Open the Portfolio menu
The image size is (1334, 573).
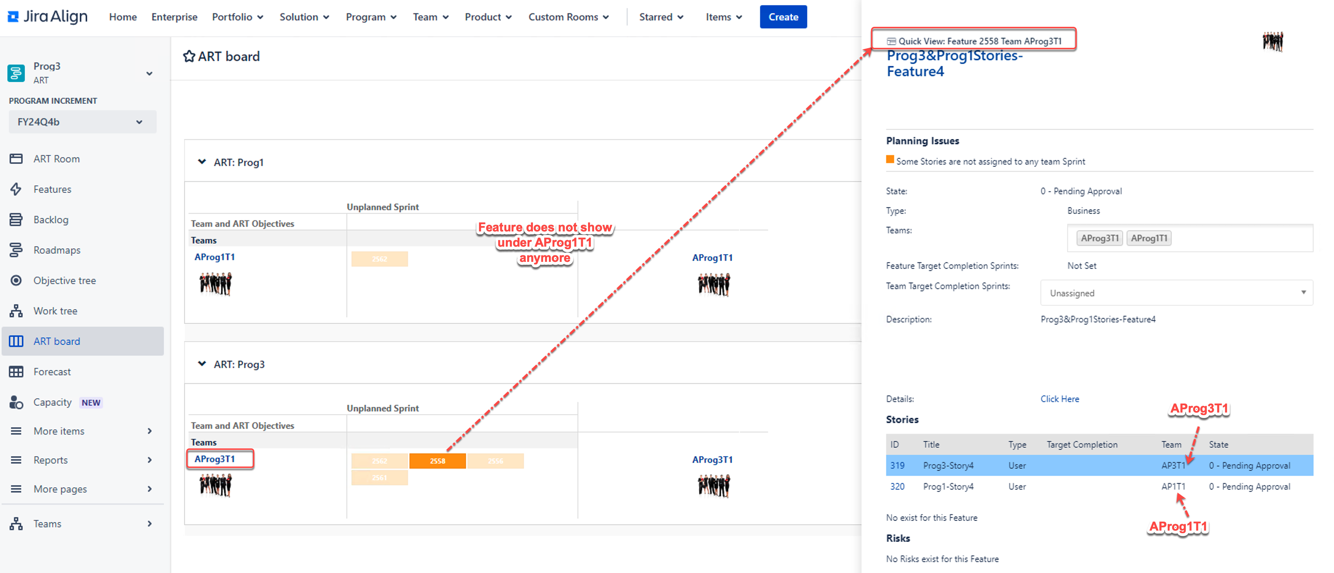[237, 17]
